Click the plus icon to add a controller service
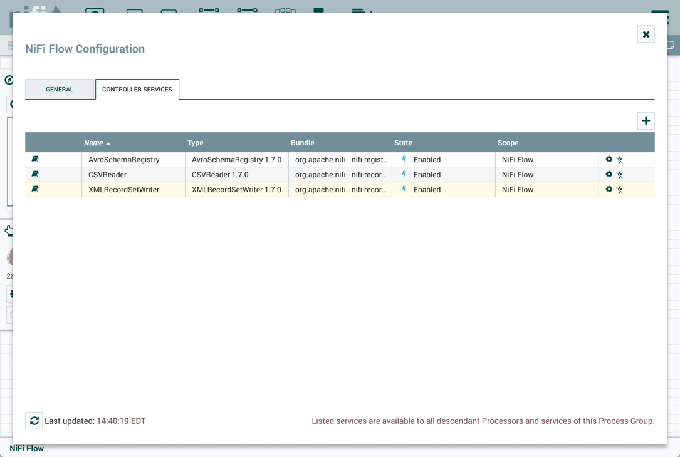The width and height of the screenshot is (680, 457). [646, 120]
